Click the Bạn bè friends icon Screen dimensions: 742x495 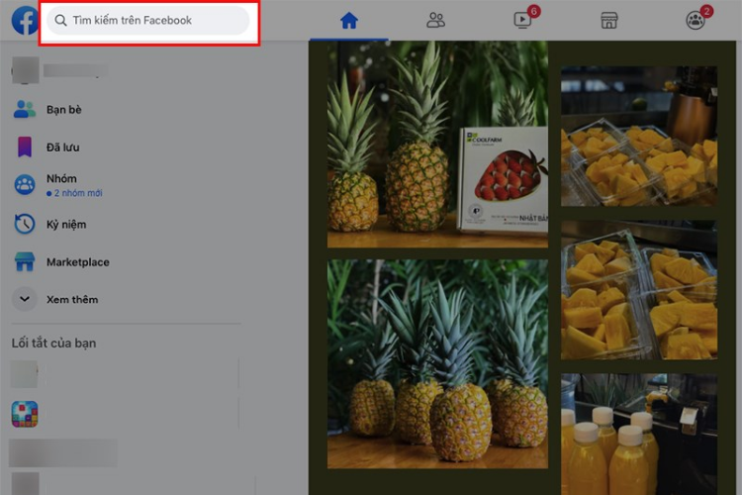(x=24, y=110)
